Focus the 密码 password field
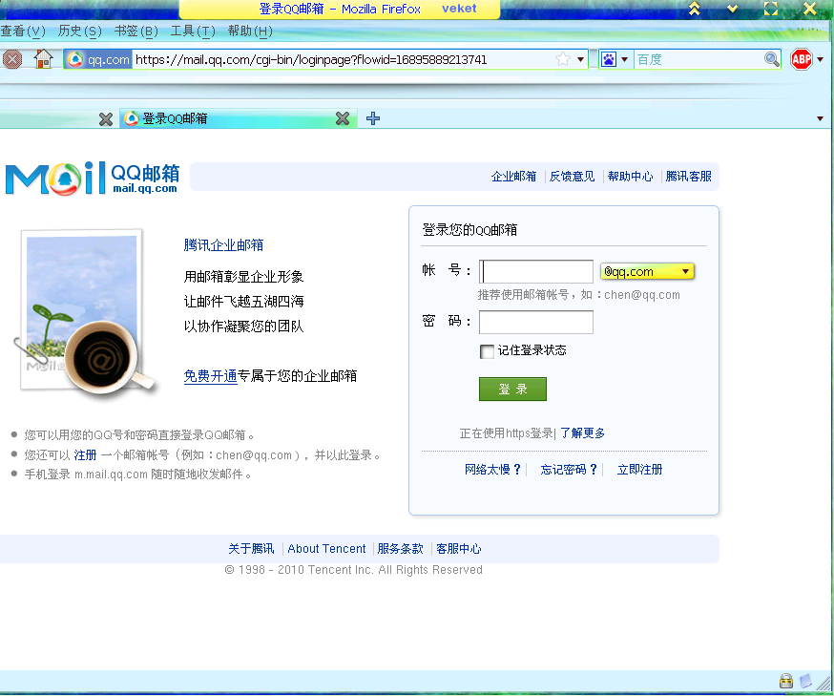Screen dimensions: 834x696 (536, 322)
